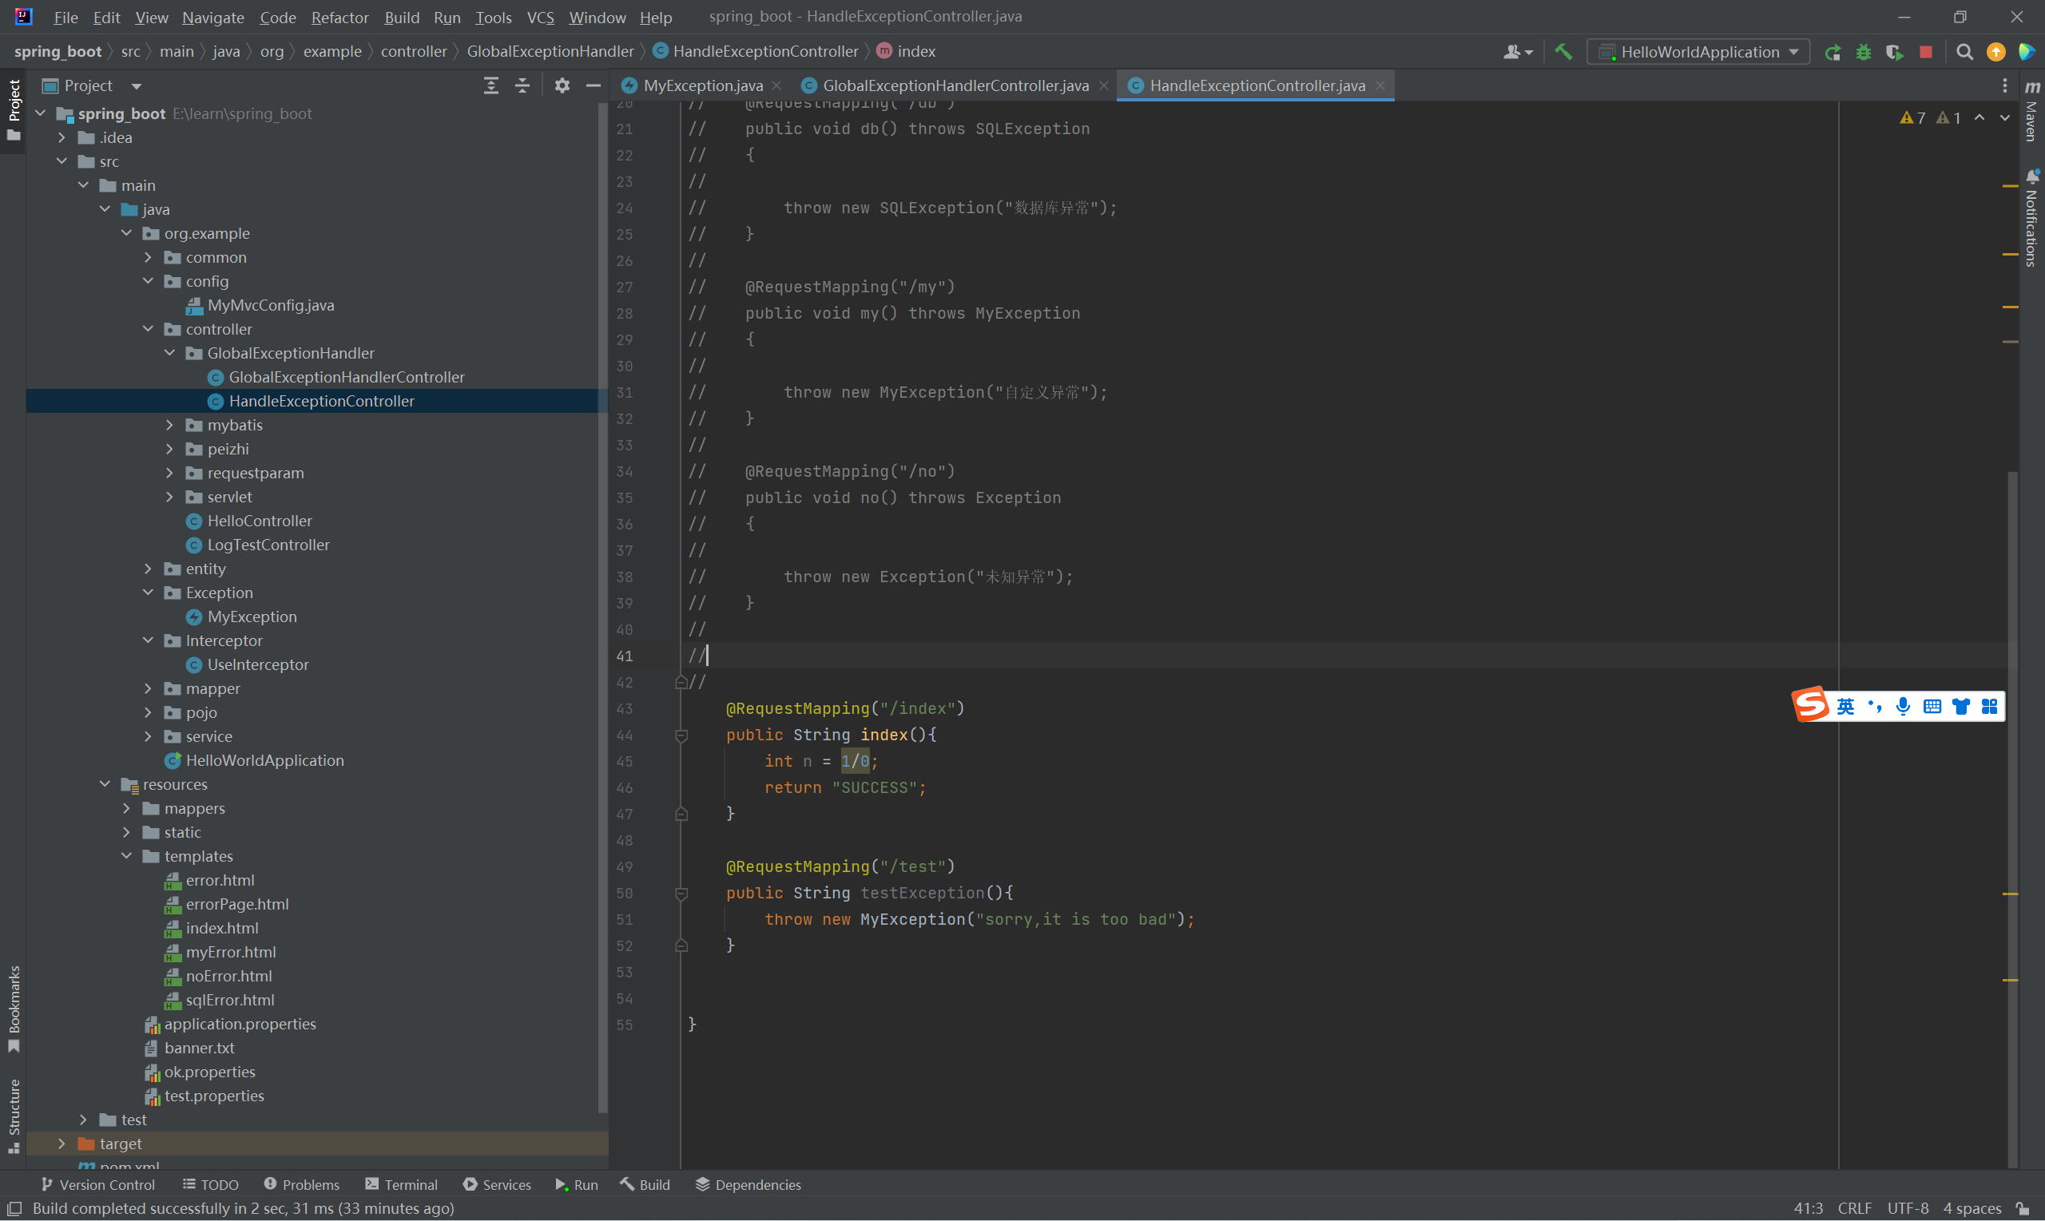Image resolution: width=2045 pixels, height=1221 pixels.
Task: Select MyMvcConfig.java in project tree
Action: point(270,305)
